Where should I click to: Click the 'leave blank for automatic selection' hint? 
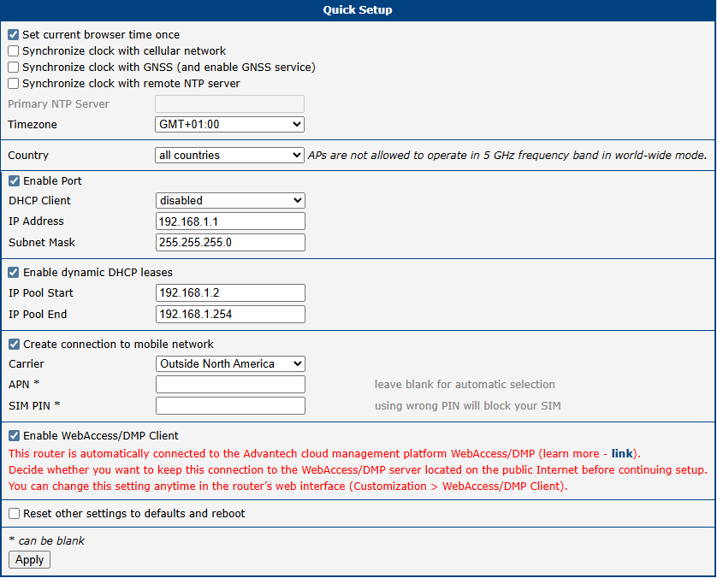click(465, 384)
